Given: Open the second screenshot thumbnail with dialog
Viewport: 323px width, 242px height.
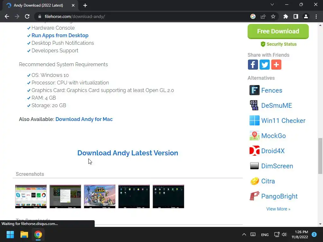Looking at the screenshot, I should click(x=65, y=196).
